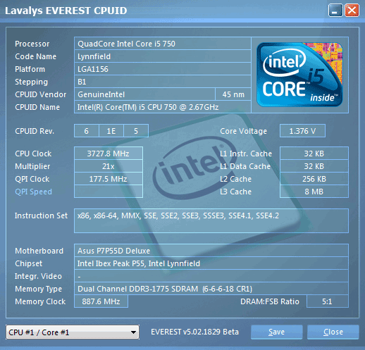The height and width of the screenshot is (350, 365).
Task: Click the dropdown arrow of the CPU selector
Action: 133,332
